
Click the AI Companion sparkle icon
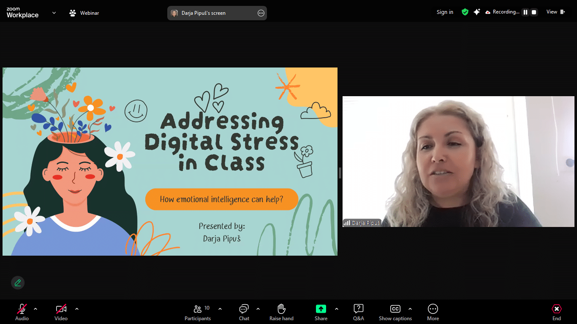(476, 12)
